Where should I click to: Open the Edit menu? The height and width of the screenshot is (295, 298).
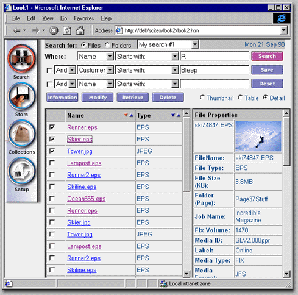pos(31,18)
